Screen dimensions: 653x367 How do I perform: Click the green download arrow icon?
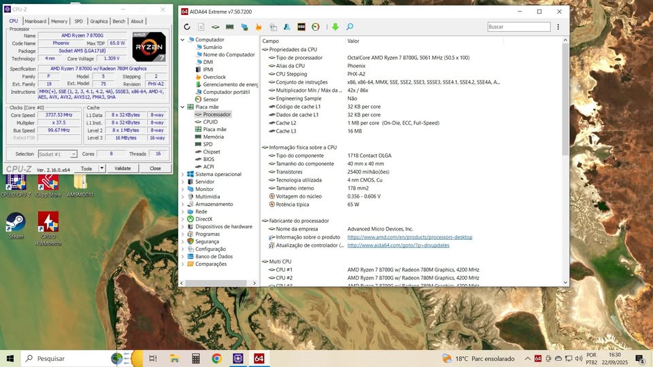[x=335, y=27]
